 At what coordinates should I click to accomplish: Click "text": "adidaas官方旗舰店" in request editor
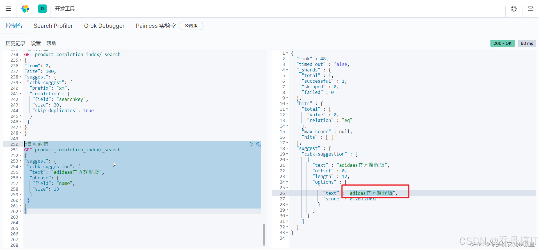tap(67, 172)
